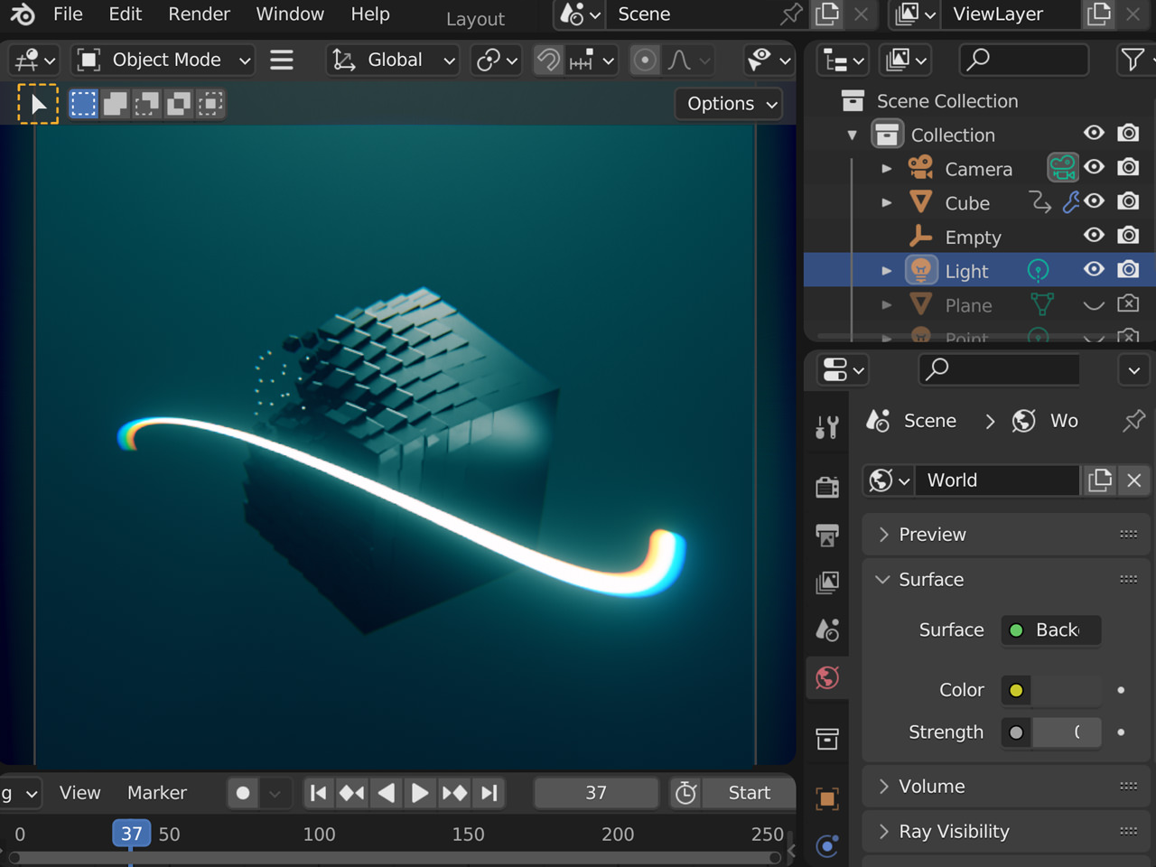The image size is (1156, 867).
Task: Disable the Light's render visibility camera toggle
Action: [x=1128, y=269]
